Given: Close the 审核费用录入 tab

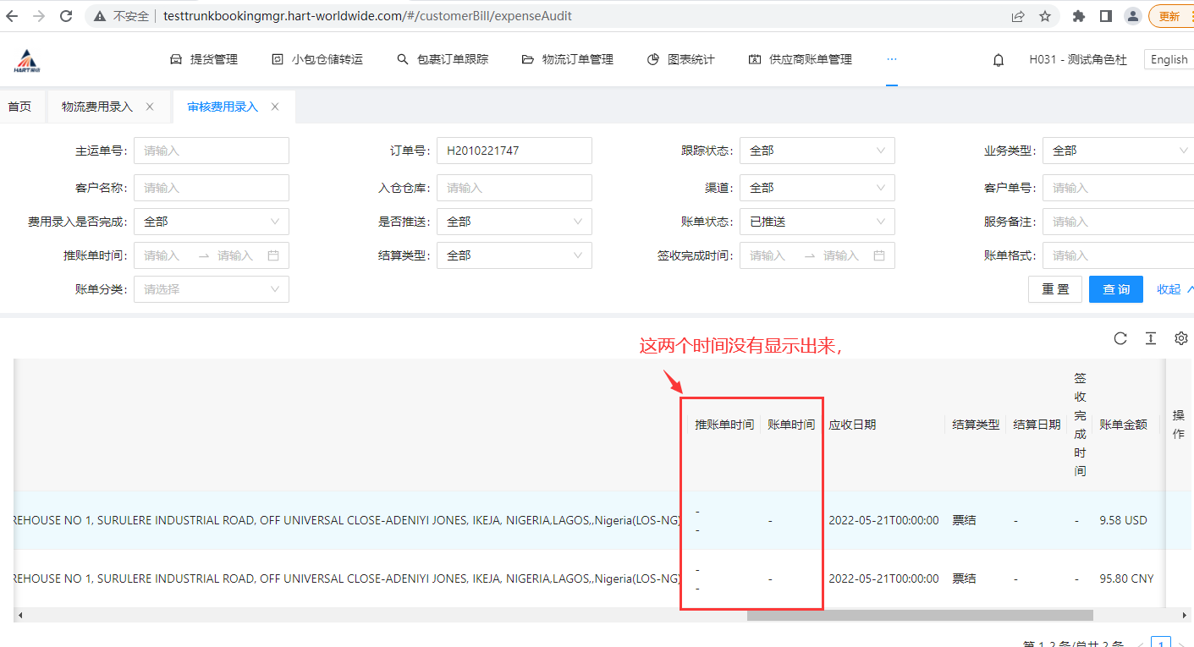Looking at the screenshot, I should point(275,107).
